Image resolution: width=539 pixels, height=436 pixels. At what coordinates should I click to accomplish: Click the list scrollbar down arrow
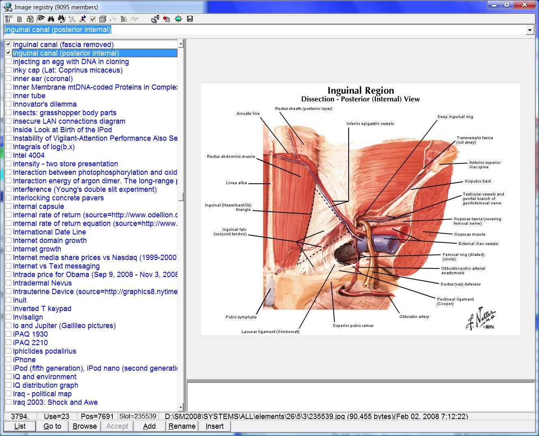pos(181,408)
